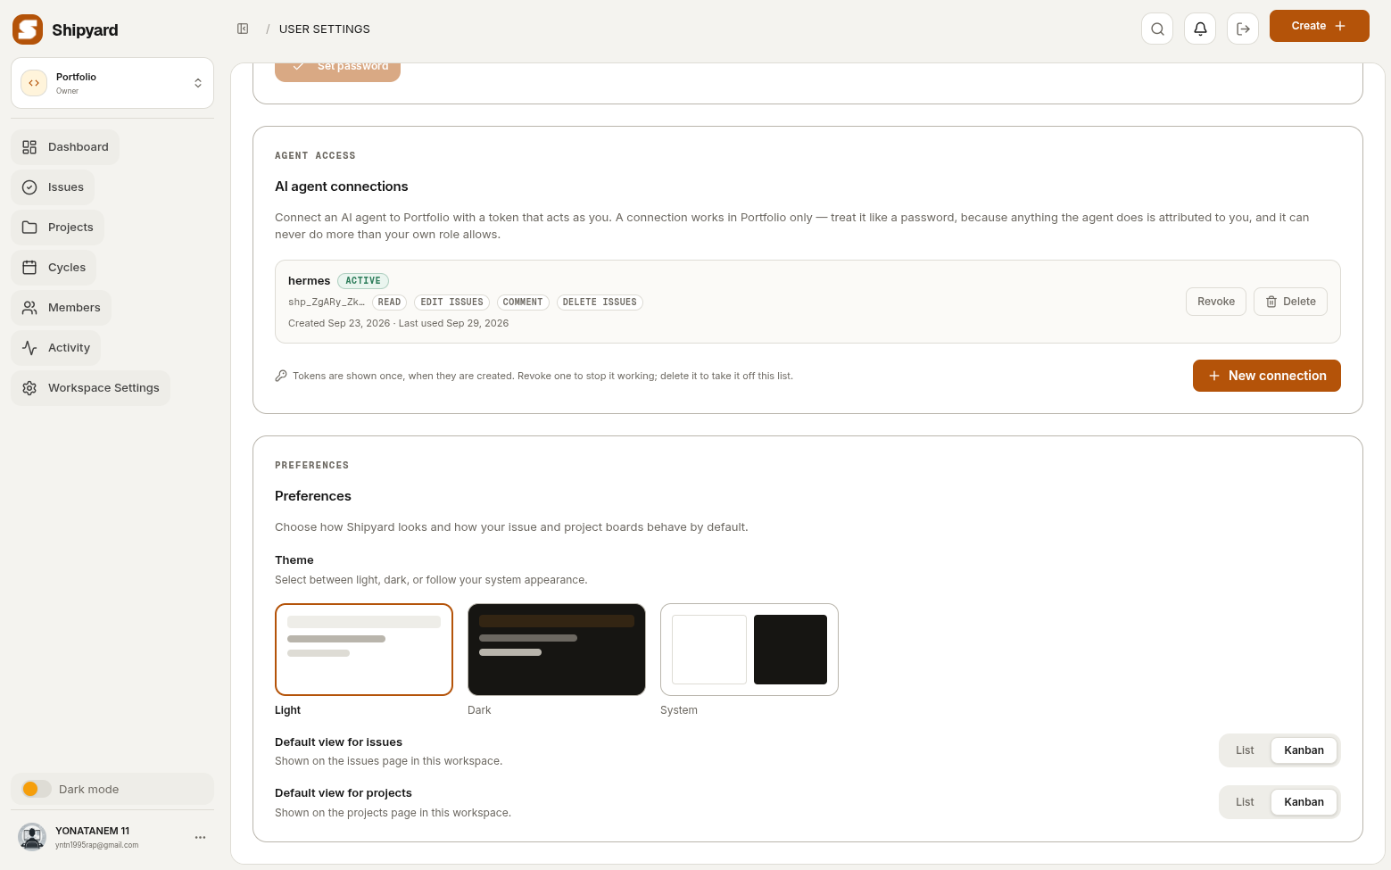This screenshot has width=1391, height=870.
Task: Click the key icon next to the tokens note
Action: (281, 376)
